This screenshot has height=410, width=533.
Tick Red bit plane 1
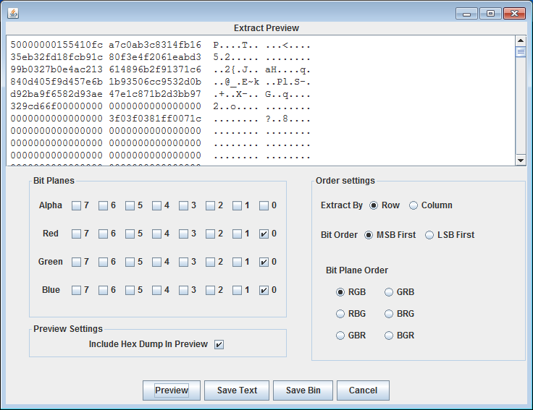tap(238, 234)
